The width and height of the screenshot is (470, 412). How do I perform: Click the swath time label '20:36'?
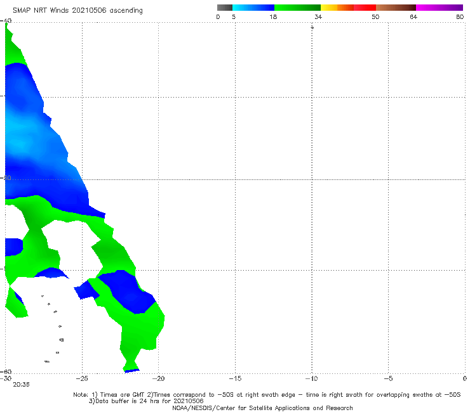[x=22, y=385]
